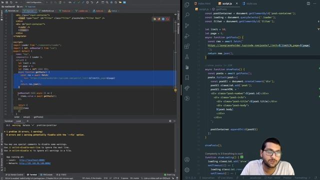
Task: Switch to the index.html tab in VS Code
Action: tap(202, 3)
